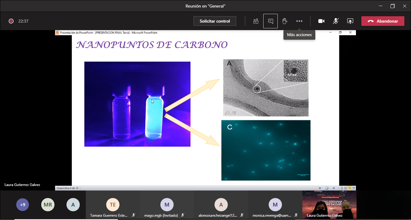This screenshot has width=411, height=220.
Task: Select Laura Gutierrez Galvez video thumbnail
Action: click(329, 205)
